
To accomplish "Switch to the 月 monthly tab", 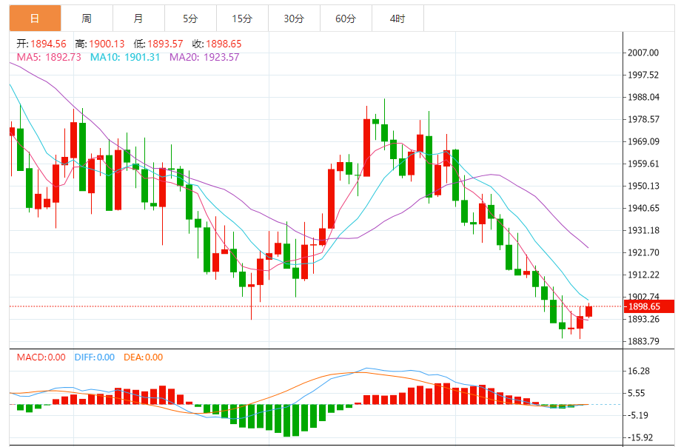I will [138, 19].
